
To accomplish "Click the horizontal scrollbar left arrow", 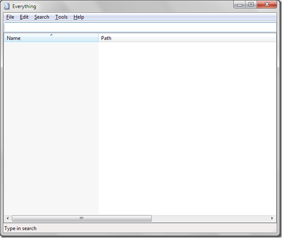I will point(8,218).
